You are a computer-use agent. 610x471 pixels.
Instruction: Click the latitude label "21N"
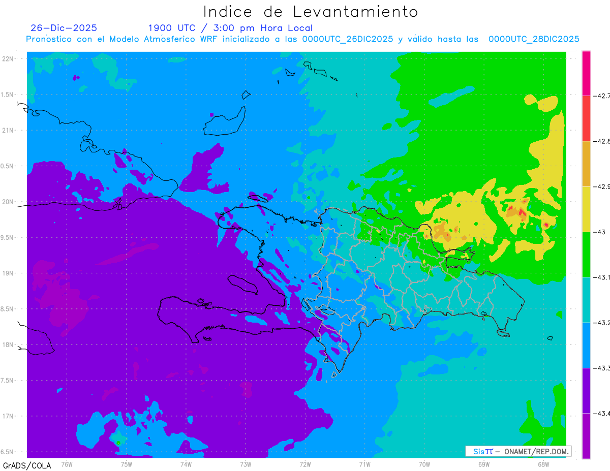[x=7, y=130]
